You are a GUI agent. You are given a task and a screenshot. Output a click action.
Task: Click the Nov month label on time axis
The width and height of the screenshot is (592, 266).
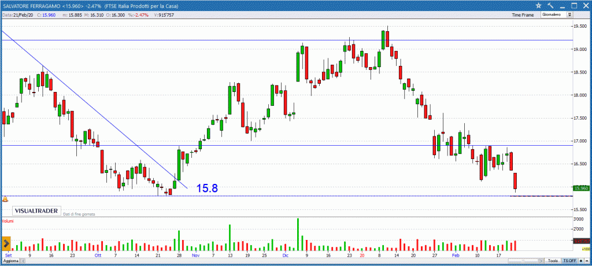(195, 256)
